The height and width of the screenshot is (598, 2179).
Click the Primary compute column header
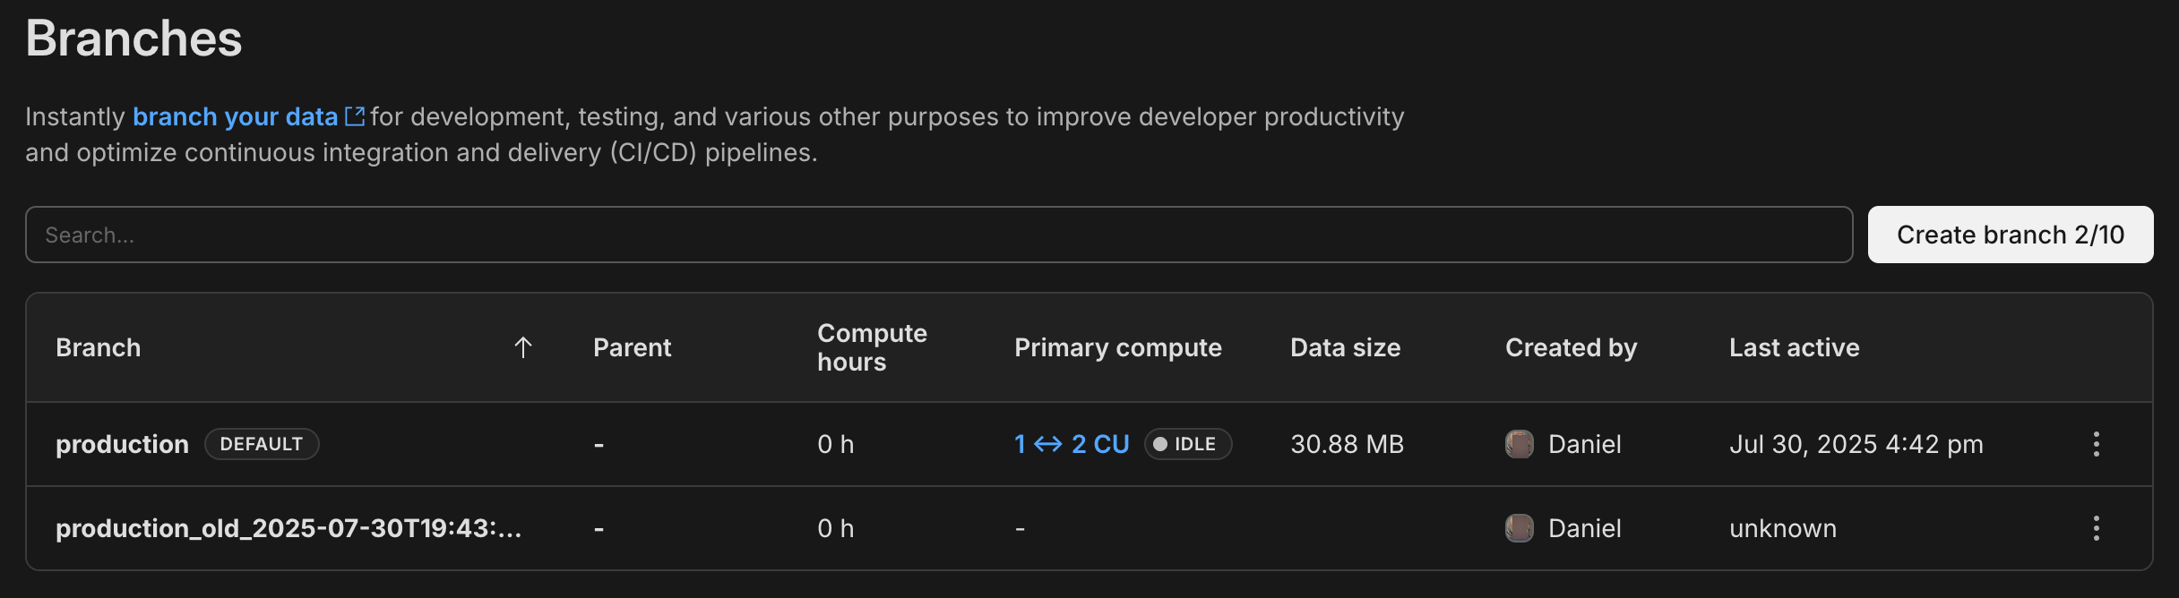click(1117, 347)
